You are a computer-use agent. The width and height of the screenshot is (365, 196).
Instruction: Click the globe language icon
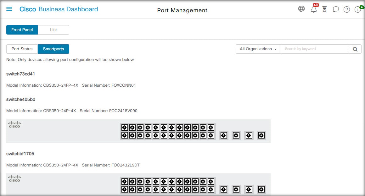click(x=301, y=9)
